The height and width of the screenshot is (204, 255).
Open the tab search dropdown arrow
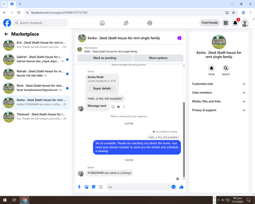4,4
